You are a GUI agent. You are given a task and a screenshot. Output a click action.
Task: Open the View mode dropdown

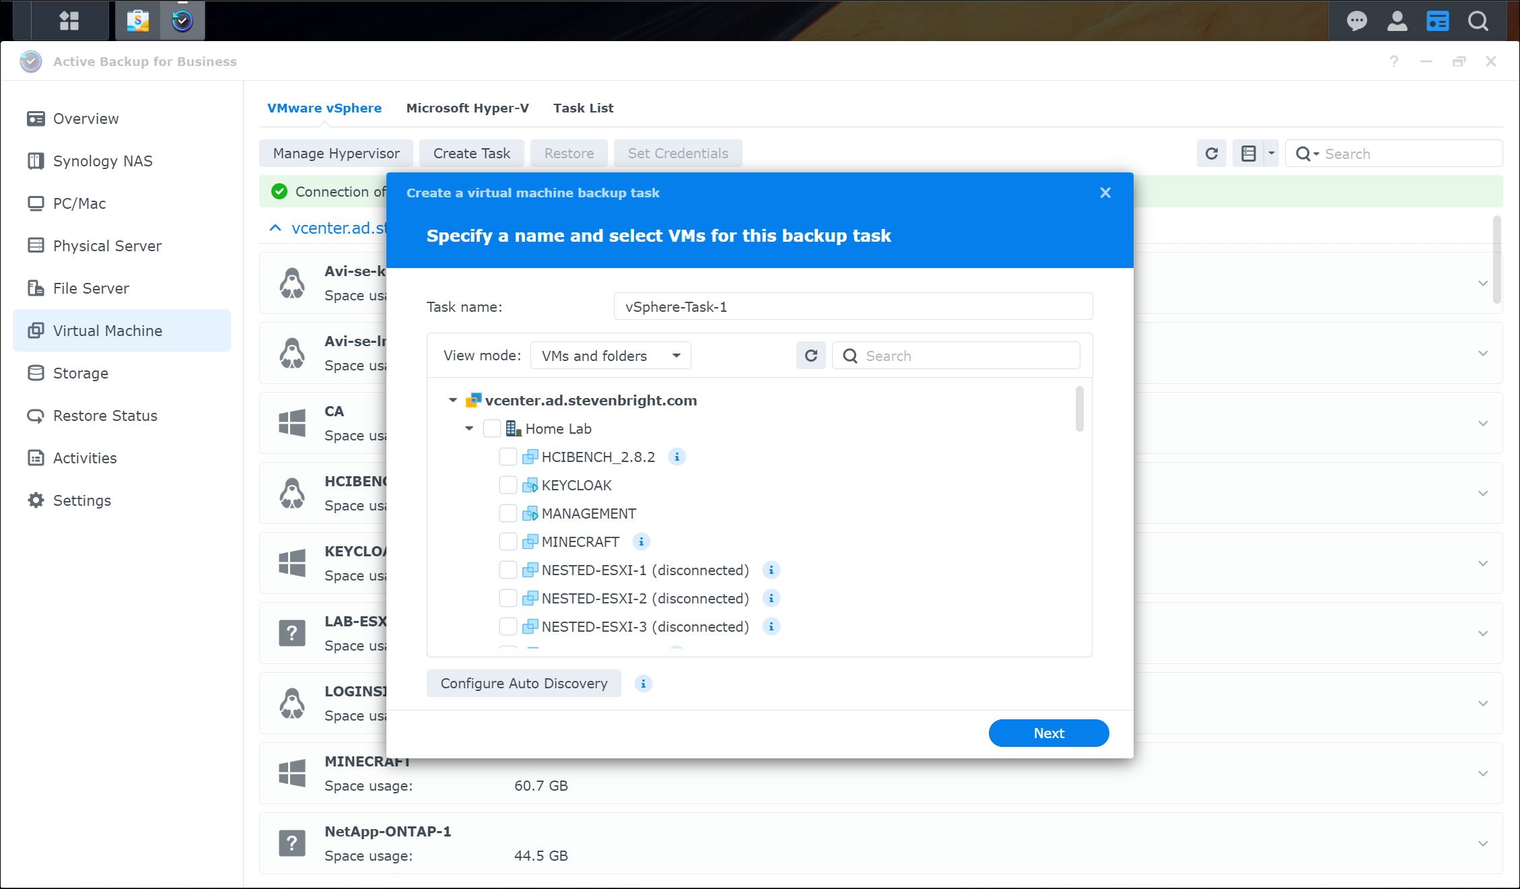(611, 356)
